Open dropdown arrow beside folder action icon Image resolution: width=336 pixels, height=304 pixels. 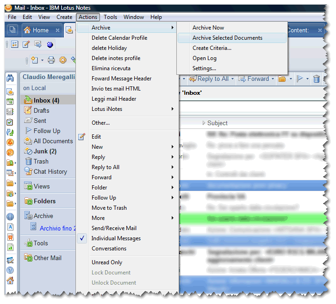pos(291,79)
